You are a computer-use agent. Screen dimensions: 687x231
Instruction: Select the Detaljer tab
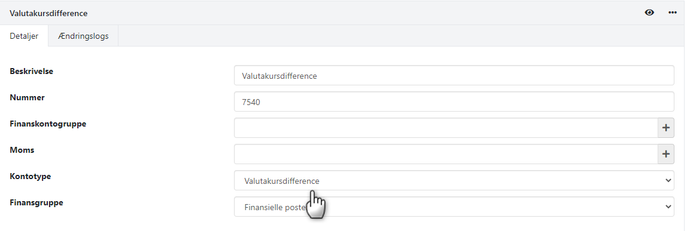(x=24, y=36)
